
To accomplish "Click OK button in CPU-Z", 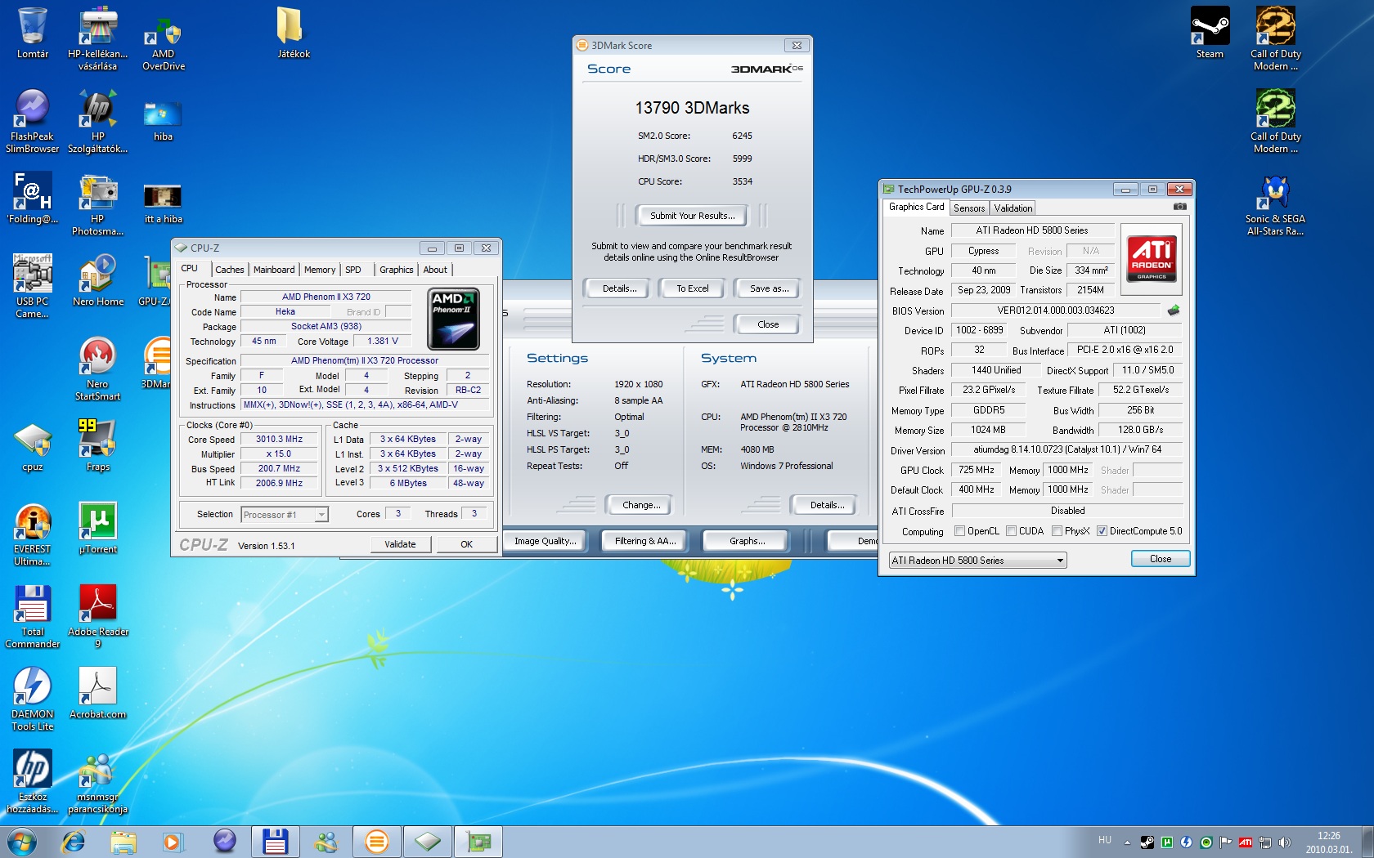I will (x=466, y=544).
